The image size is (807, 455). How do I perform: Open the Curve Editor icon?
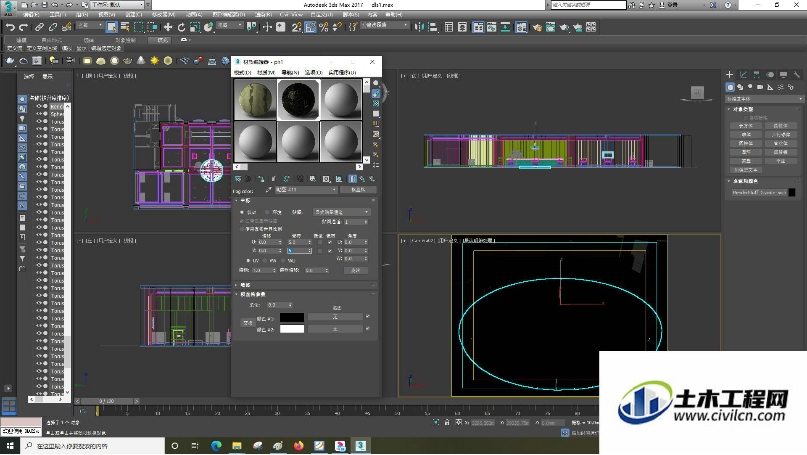(x=491, y=27)
